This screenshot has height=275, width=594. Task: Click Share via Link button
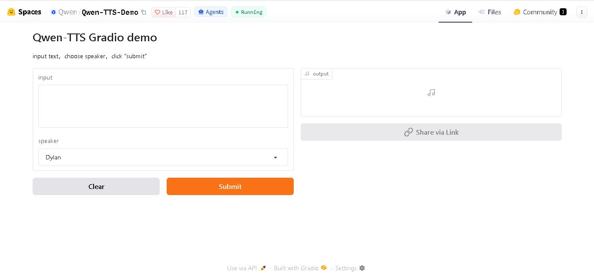pyautogui.click(x=431, y=132)
